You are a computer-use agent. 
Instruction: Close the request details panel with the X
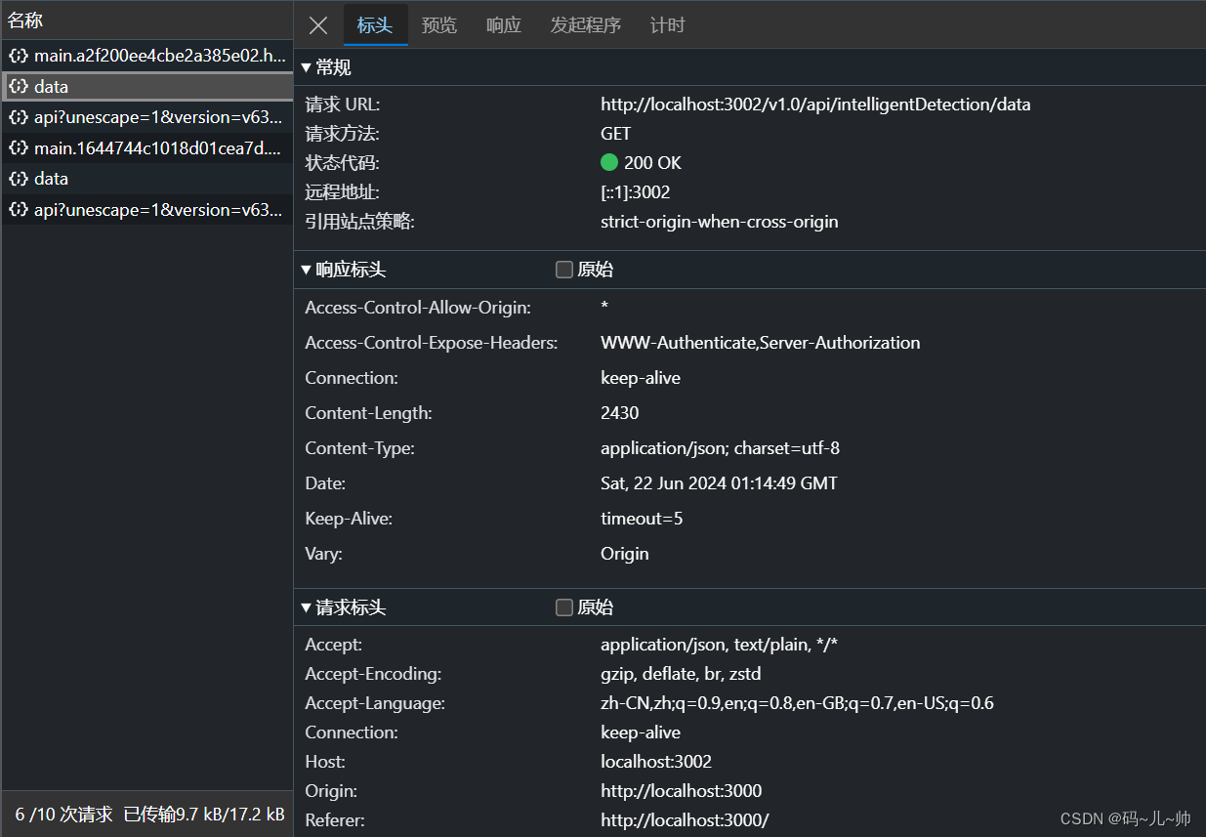pyautogui.click(x=316, y=25)
